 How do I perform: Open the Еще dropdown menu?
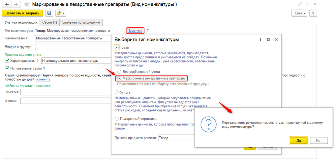click(299, 13)
